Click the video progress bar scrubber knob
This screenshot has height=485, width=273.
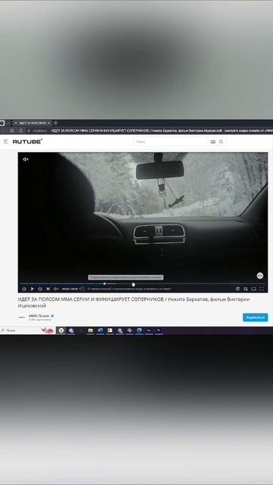point(105,283)
